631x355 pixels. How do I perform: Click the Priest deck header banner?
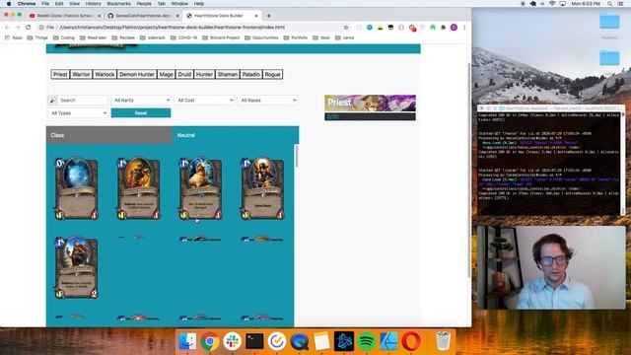click(x=370, y=103)
